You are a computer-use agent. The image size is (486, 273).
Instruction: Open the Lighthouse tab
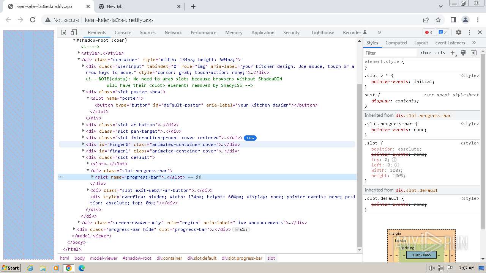[323, 33]
